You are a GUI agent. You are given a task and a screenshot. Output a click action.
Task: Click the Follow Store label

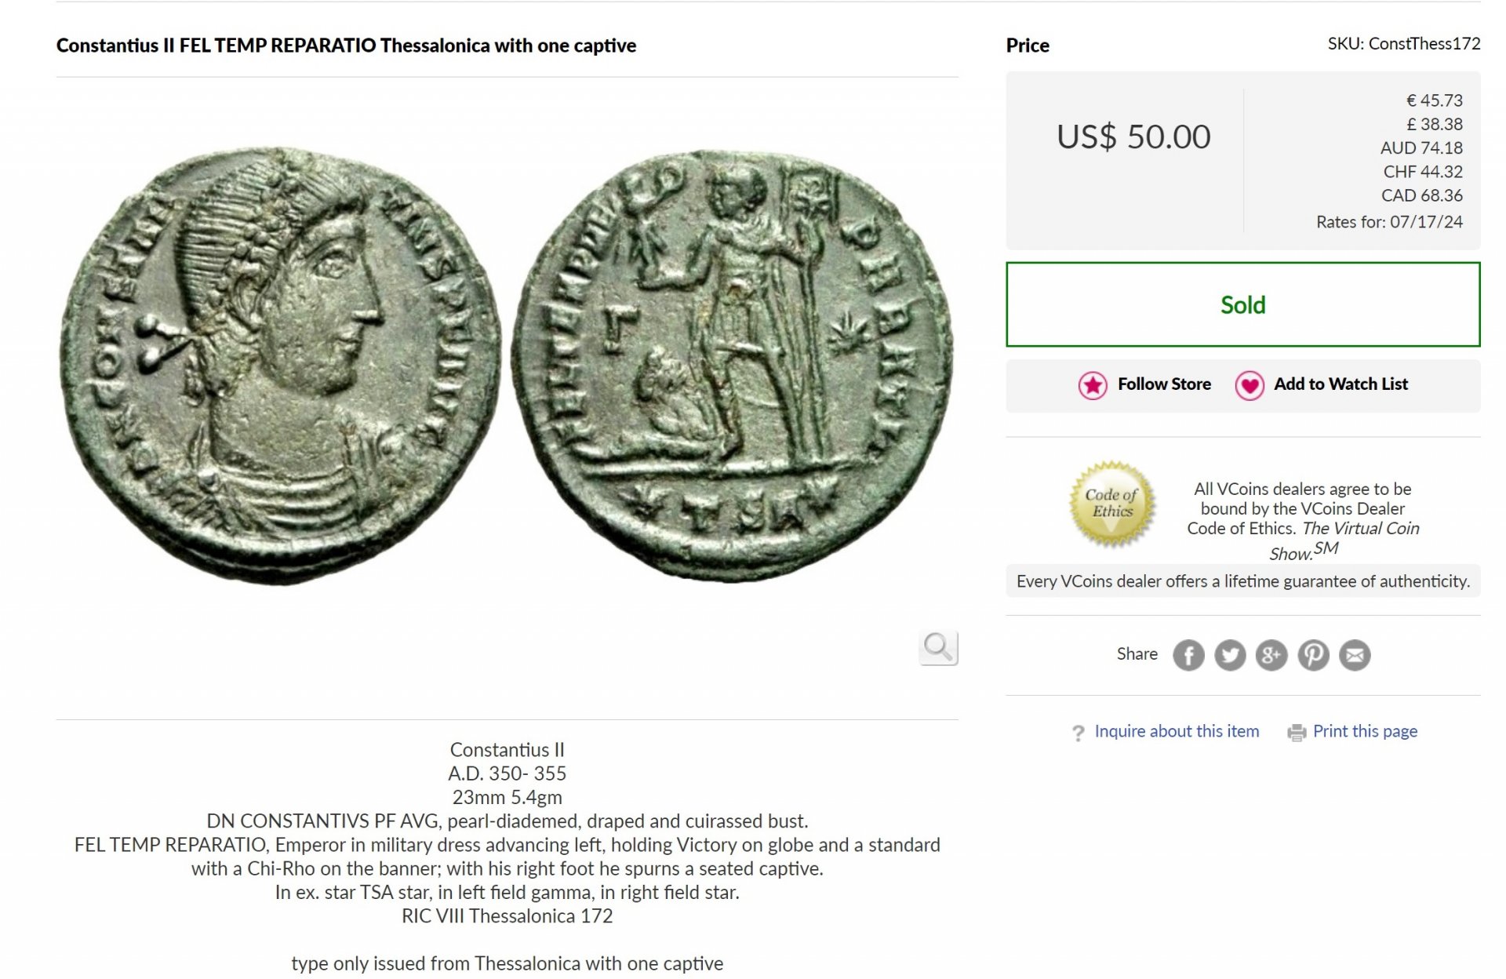click(1164, 384)
